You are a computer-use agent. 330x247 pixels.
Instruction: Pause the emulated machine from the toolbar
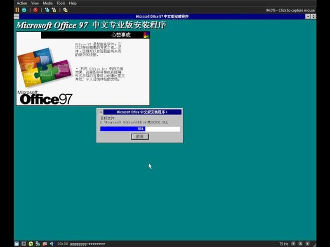(x=17, y=10)
